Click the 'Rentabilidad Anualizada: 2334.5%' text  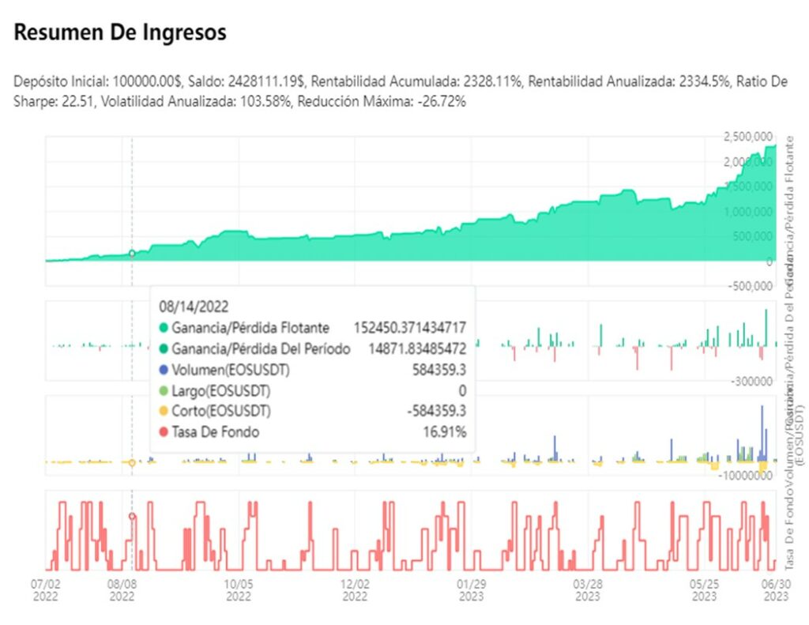[630, 81]
